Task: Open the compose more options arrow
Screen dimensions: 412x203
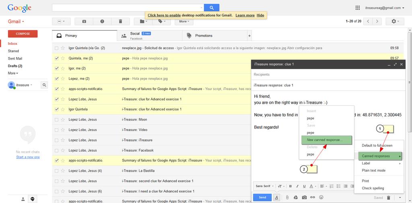Action: point(400,197)
